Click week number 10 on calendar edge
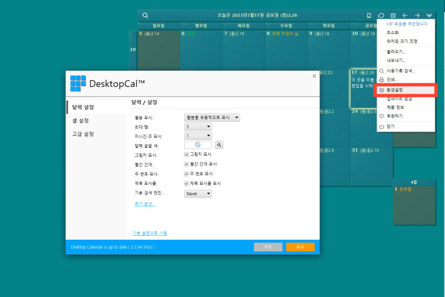 pyautogui.click(x=133, y=49)
